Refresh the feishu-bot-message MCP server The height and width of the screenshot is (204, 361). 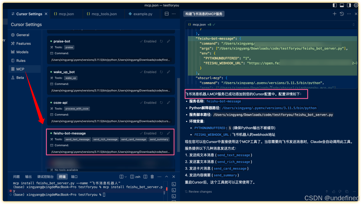[161, 133]
